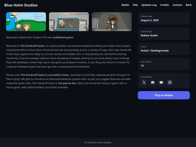Open the Contact link in navigation
The height and width of the screenshot is (147, 196).
tap(177, 5)
